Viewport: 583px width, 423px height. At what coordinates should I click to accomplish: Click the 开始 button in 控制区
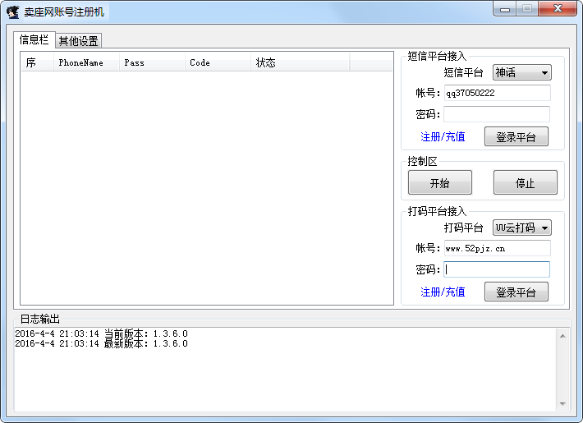click(x=439, y=183)
